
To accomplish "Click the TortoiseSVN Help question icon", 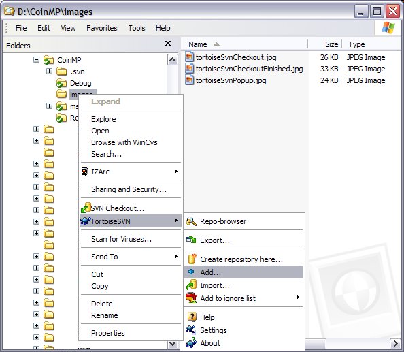I will click(x=192, y=317).
